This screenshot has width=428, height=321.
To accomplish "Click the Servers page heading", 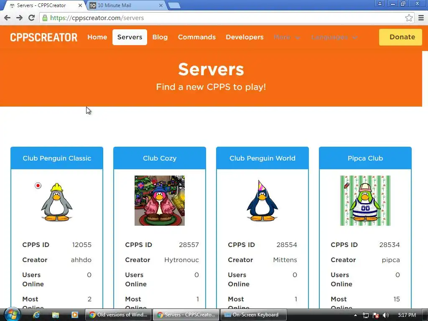I will tap(211, 69).
